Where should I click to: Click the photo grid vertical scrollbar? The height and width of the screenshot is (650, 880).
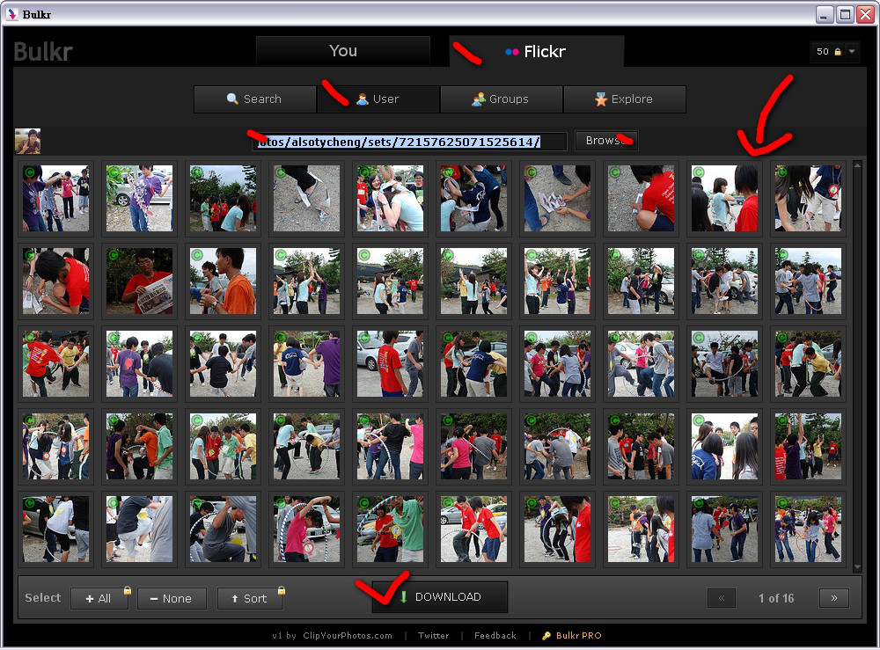pos(857,366)
